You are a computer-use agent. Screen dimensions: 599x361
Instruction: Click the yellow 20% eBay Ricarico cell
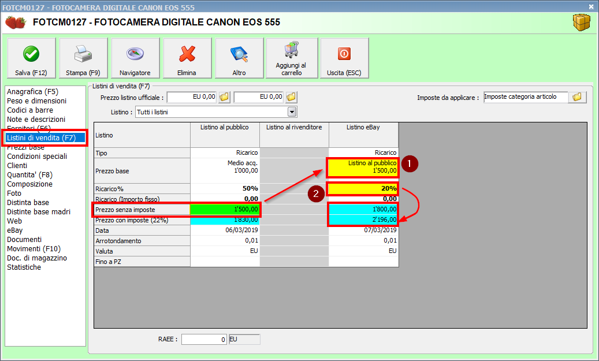(x=363, y=188)
